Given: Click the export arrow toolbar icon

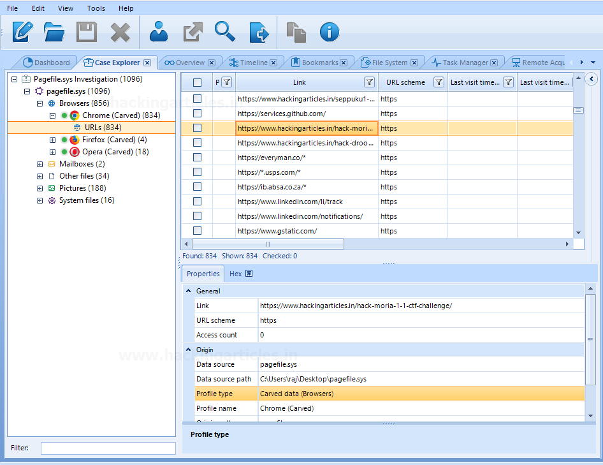Looking at the screenshot, I should point(193,32).
